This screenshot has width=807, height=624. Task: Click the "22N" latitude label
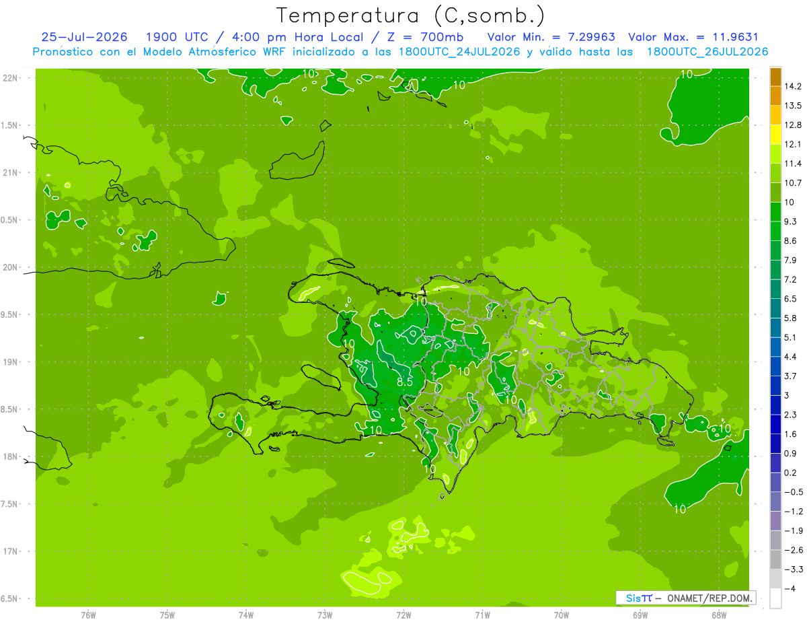click(10, 78)
